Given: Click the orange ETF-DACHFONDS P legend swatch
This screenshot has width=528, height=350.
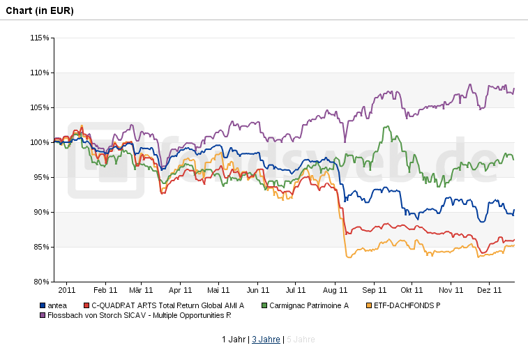Looking at the screenshot, I should click(x=368, y=305).
